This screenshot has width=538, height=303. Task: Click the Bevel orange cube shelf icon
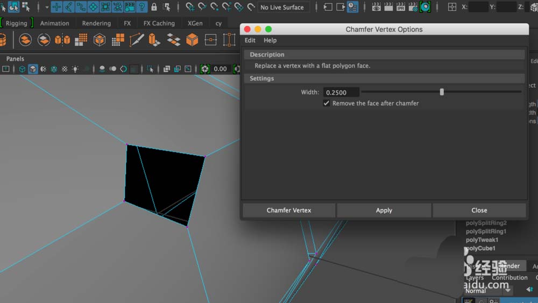[x=192, y=40]
